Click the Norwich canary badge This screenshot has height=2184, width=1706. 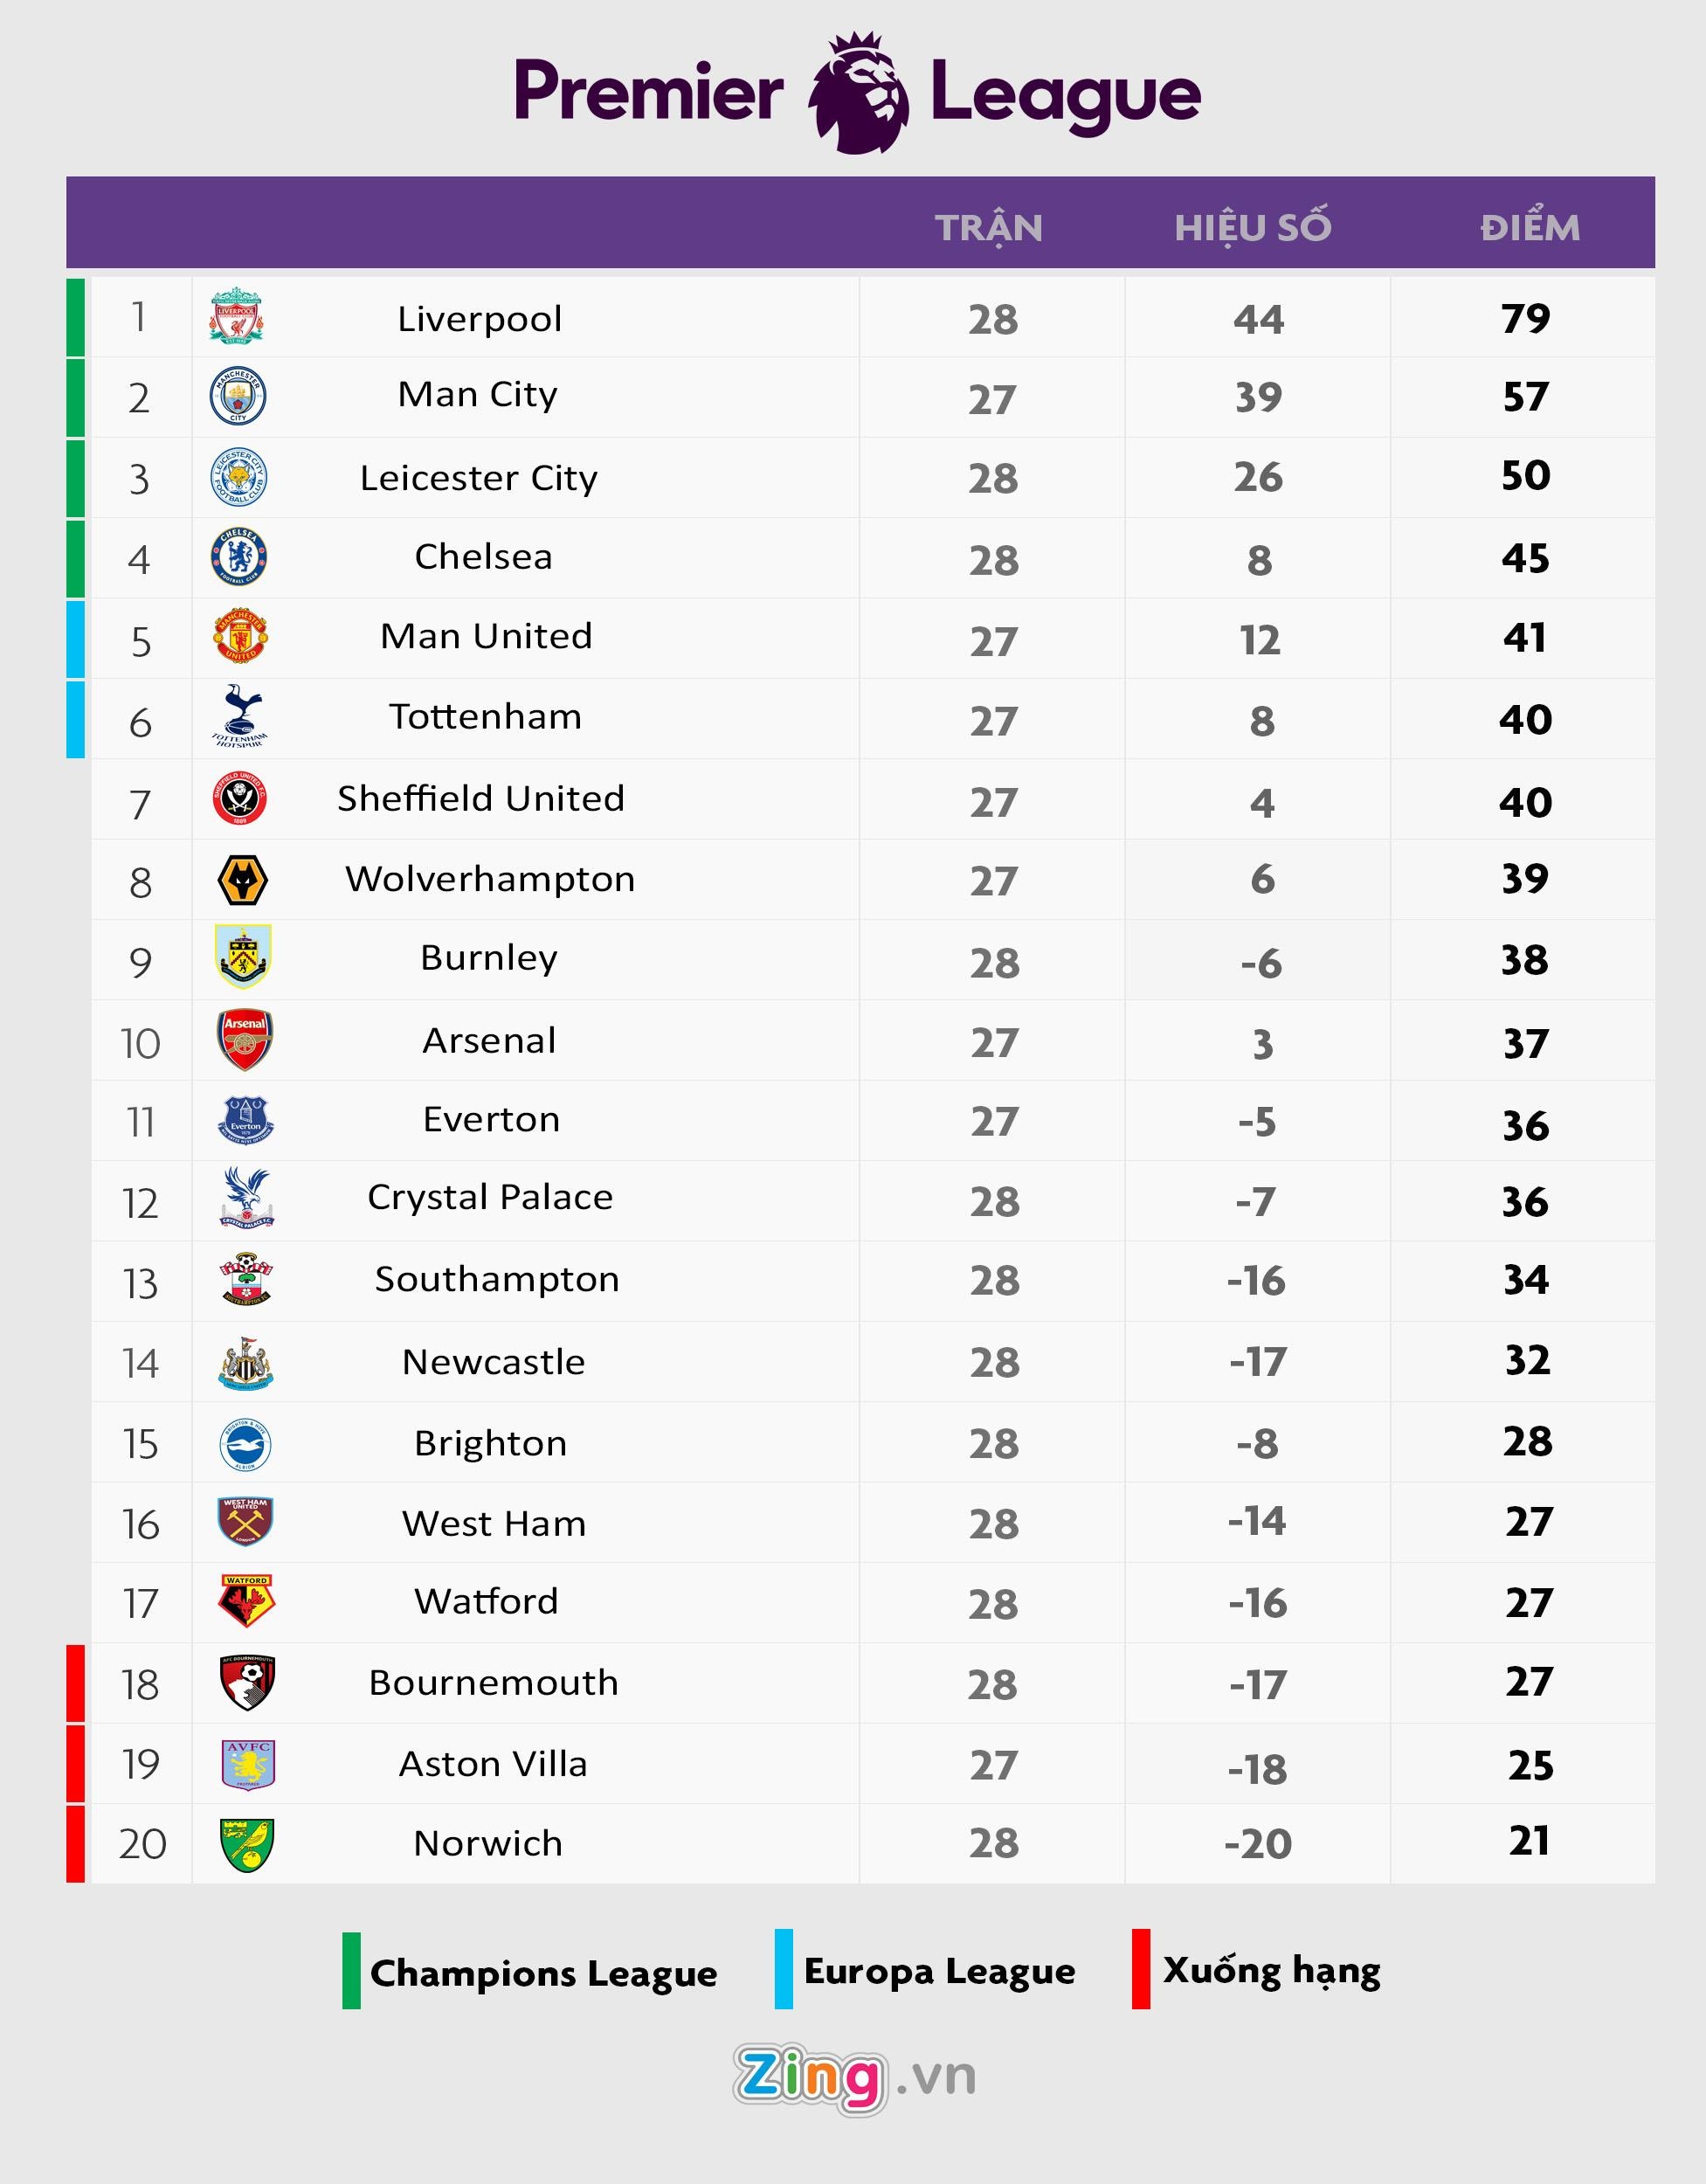click(247, 1845)
